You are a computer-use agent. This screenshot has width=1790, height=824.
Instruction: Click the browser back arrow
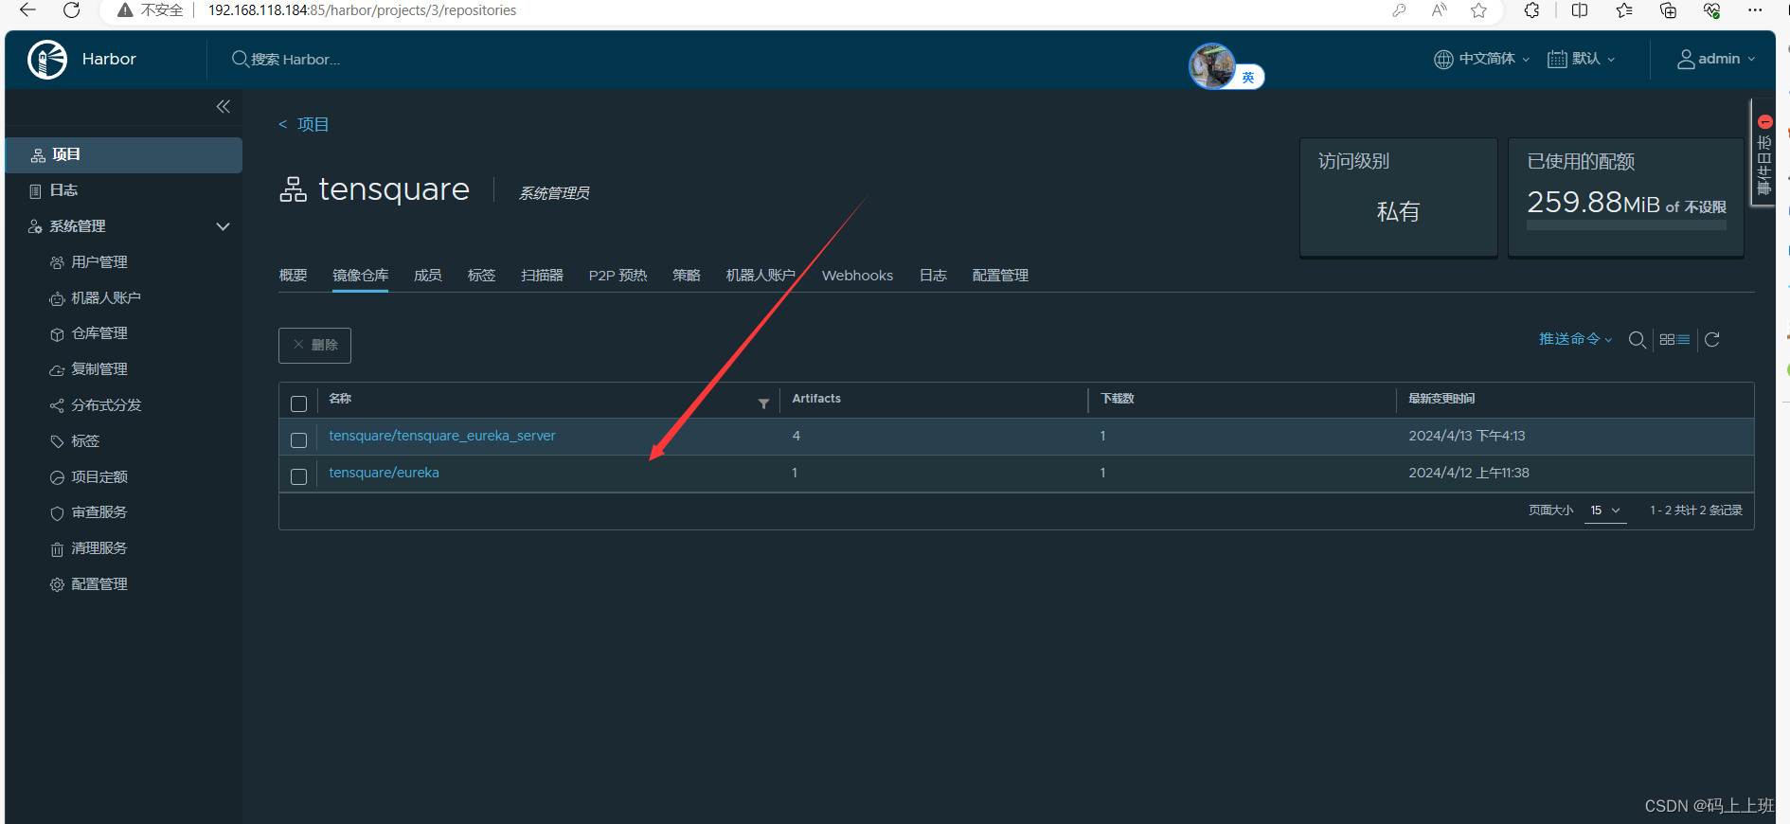[x=27, y=10]
